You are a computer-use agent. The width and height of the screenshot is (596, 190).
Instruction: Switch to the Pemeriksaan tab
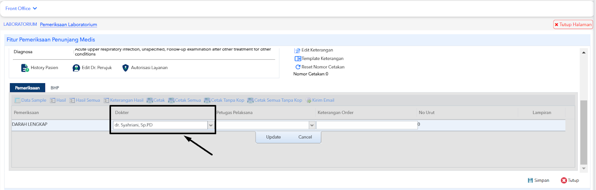tap(27, 88)
